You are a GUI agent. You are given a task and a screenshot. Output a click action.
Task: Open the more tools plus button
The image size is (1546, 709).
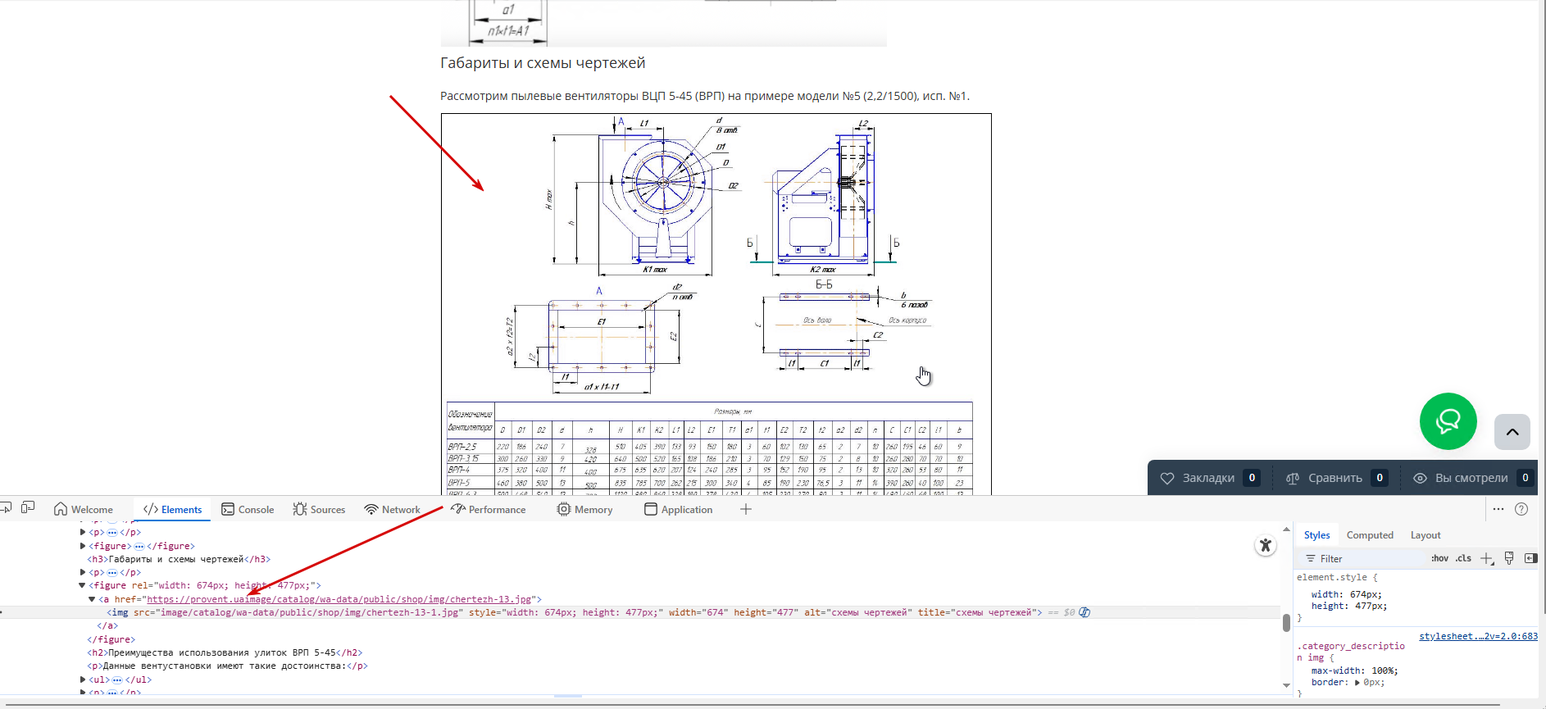click(746, 509)
